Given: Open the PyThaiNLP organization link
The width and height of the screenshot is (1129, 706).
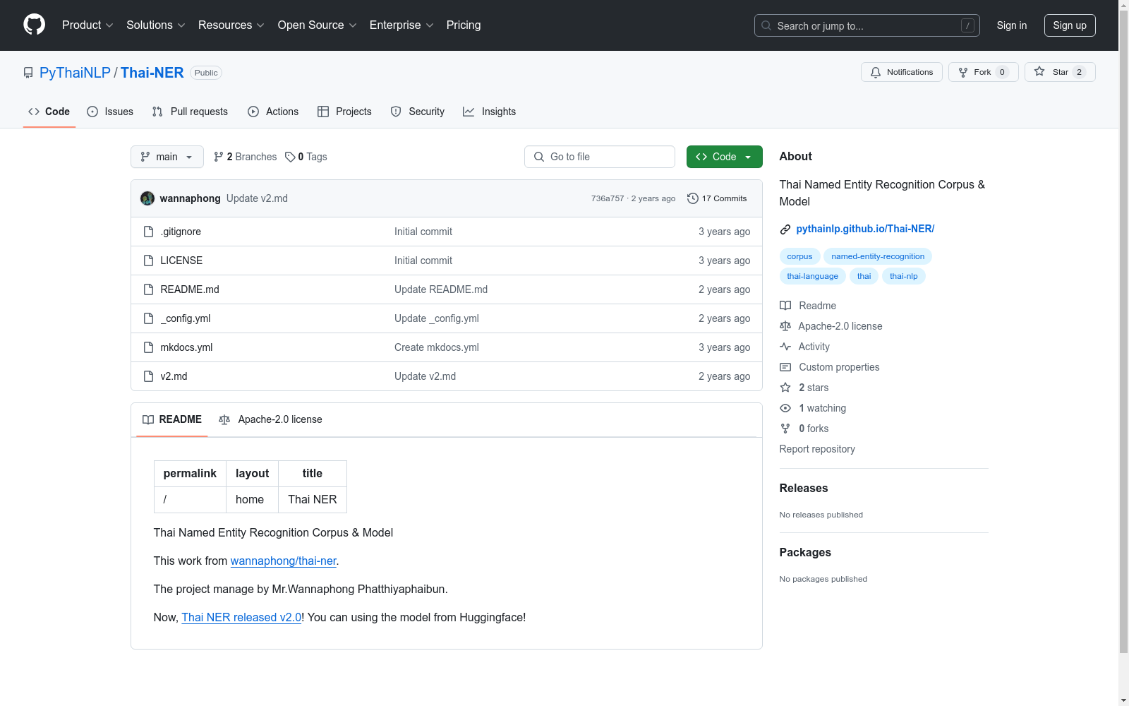Looking at the screenshot, I should (75, 73).
